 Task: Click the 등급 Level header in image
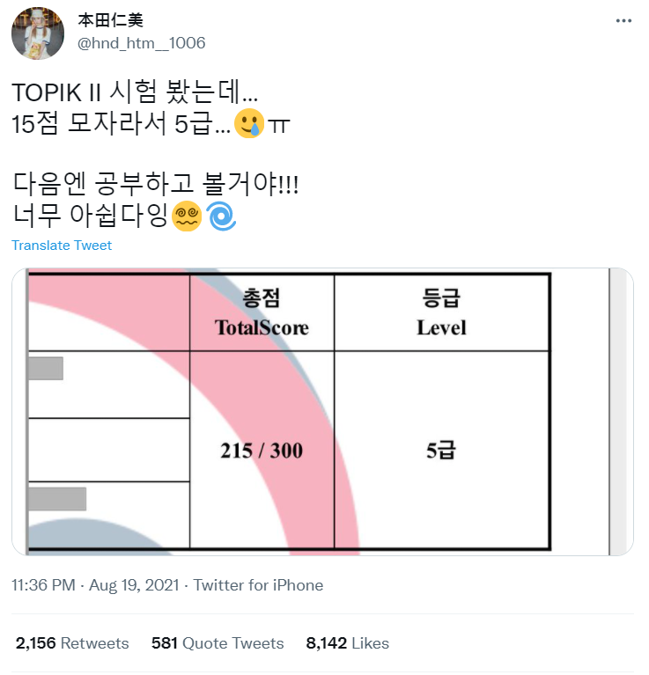tap(441, 312)
